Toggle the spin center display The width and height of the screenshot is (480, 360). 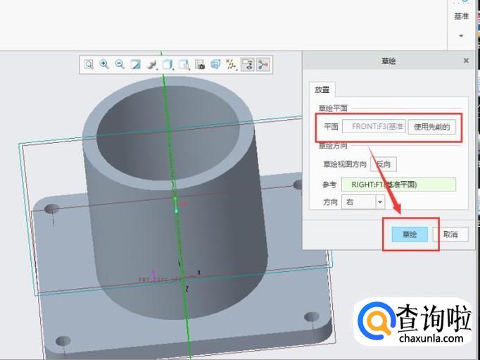tap(263, 65)
